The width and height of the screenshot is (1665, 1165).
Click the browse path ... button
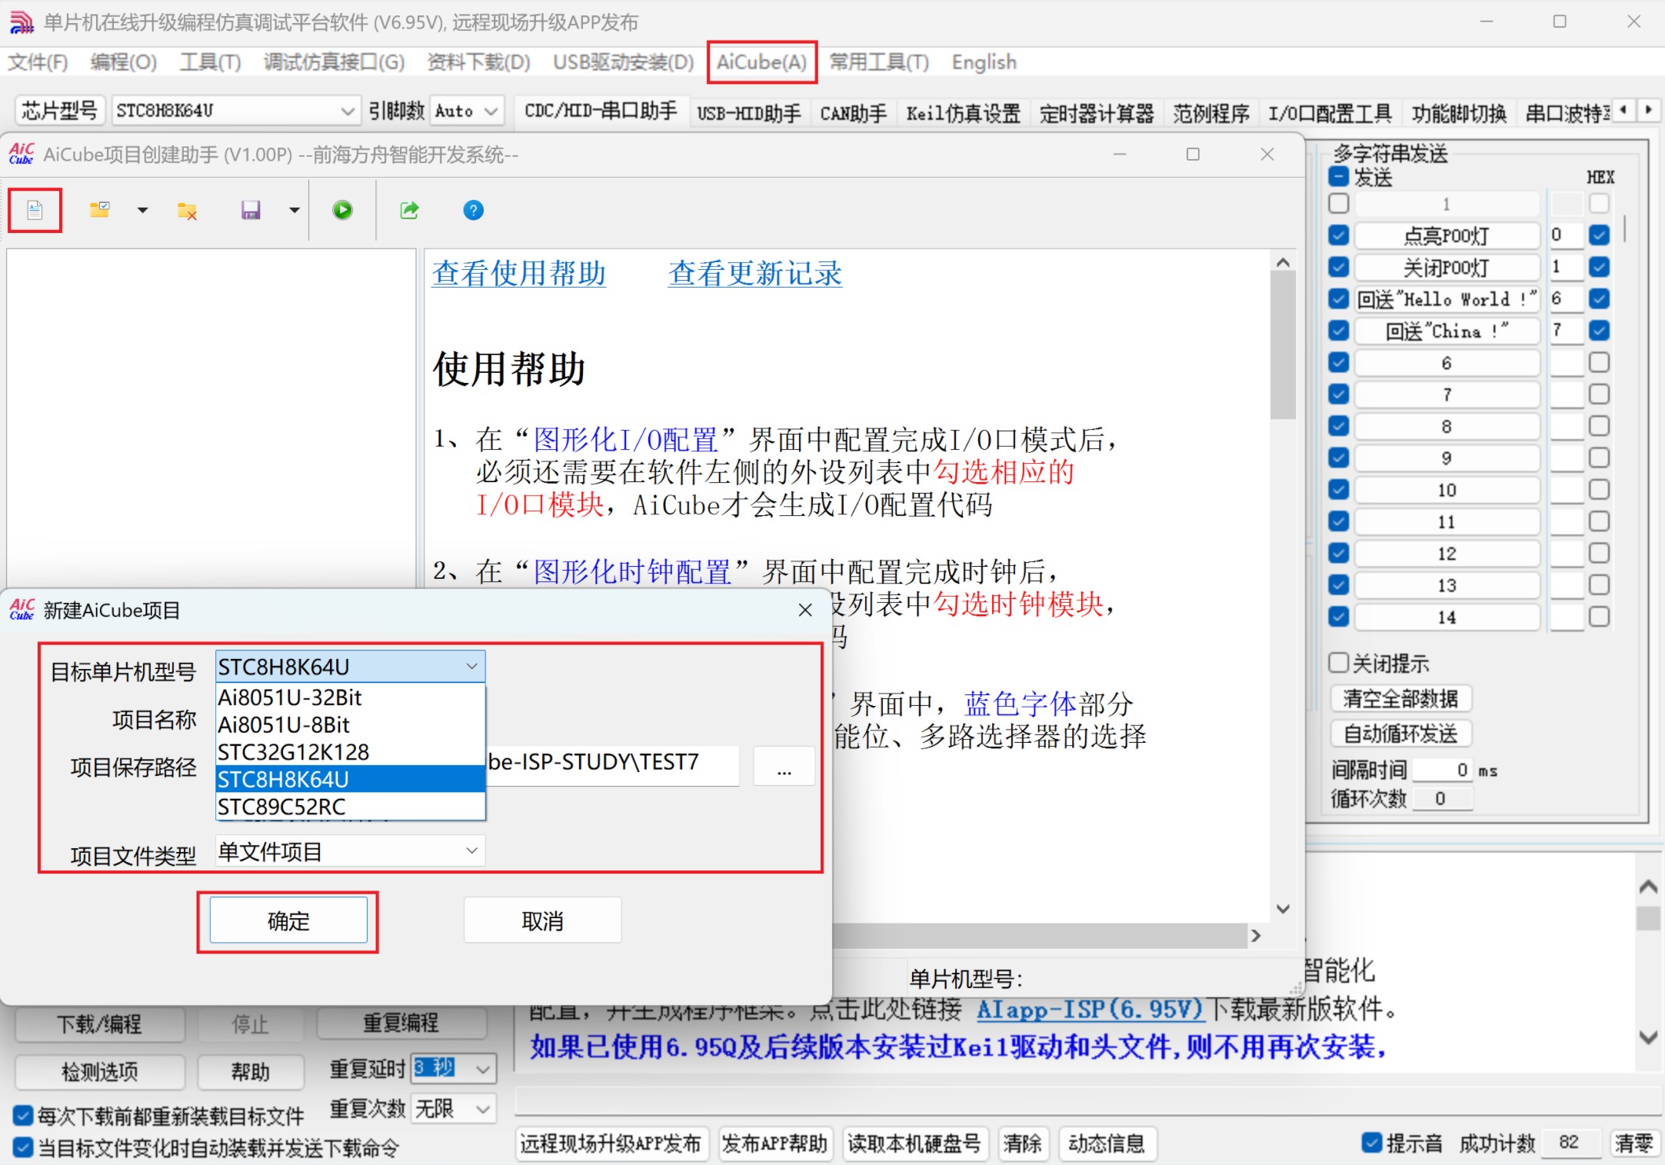point(784,766)
